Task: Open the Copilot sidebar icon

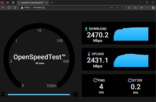Action: pos(153,8)
